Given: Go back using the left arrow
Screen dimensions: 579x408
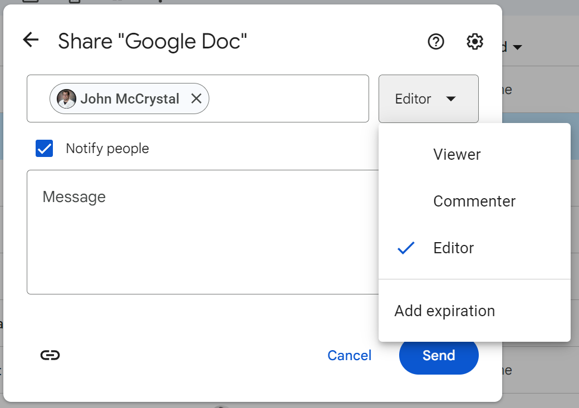Looking at the screenshot, I should (x=31, y=40).
